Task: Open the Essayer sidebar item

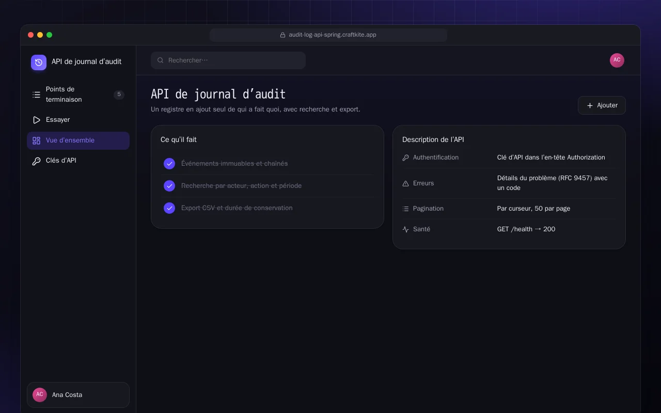Action: (78, 120)
